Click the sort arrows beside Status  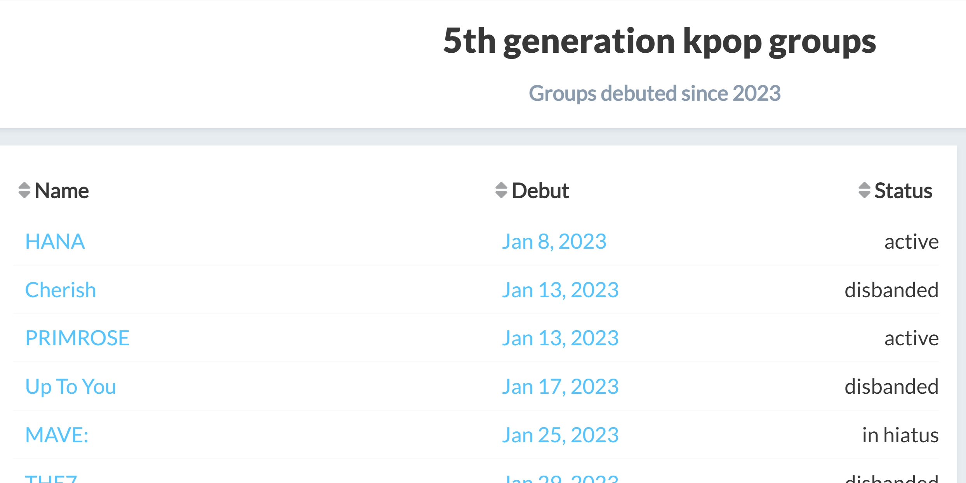864,190
